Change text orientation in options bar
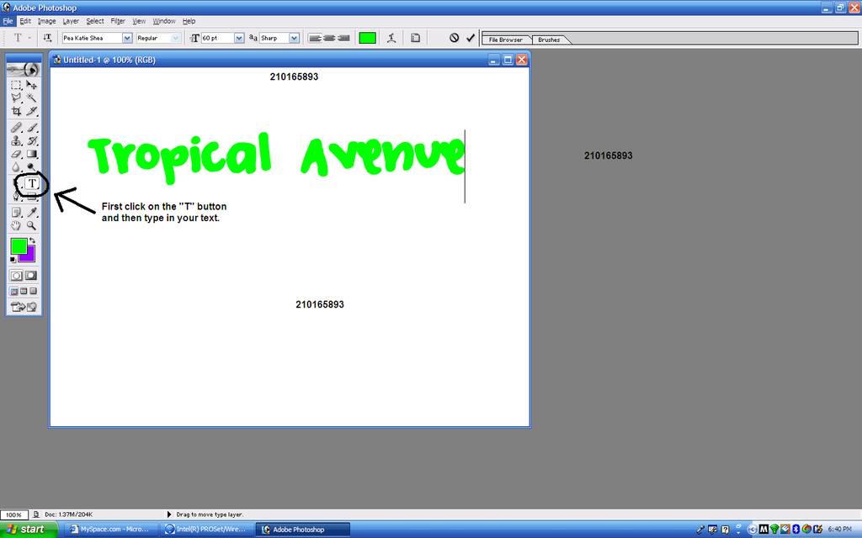This screenshot has height=538, width=862. click(48, 38)
